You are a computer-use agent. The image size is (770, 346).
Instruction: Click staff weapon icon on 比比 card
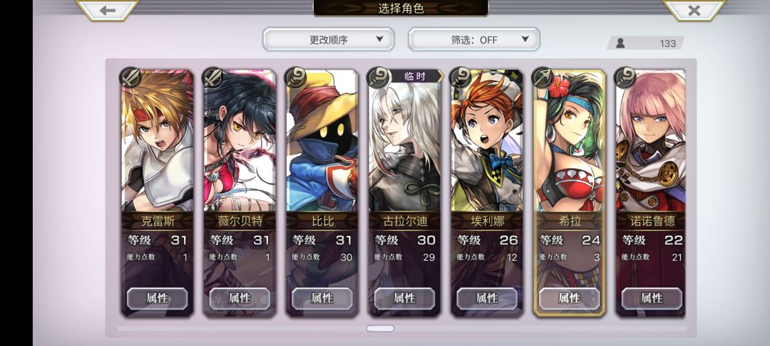(295, 78)
